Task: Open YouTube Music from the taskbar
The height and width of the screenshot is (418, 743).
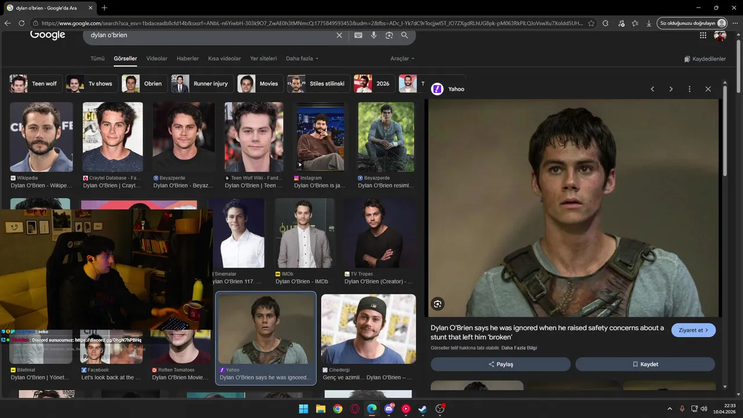Action: click(406, 409)
